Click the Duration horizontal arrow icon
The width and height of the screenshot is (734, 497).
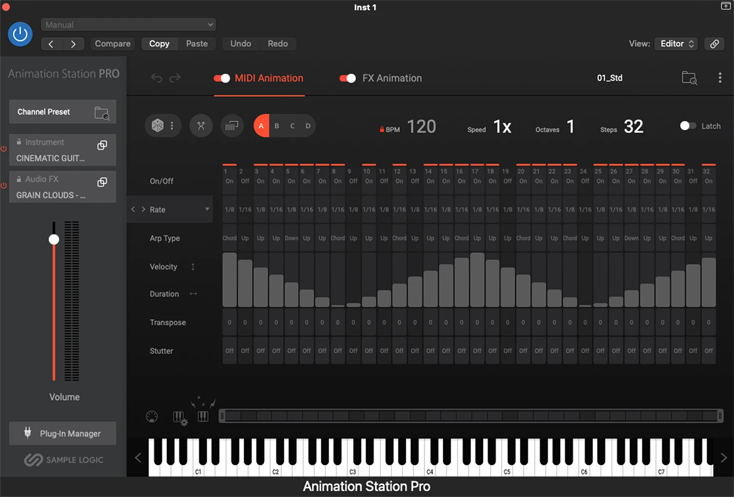point(193,294)
